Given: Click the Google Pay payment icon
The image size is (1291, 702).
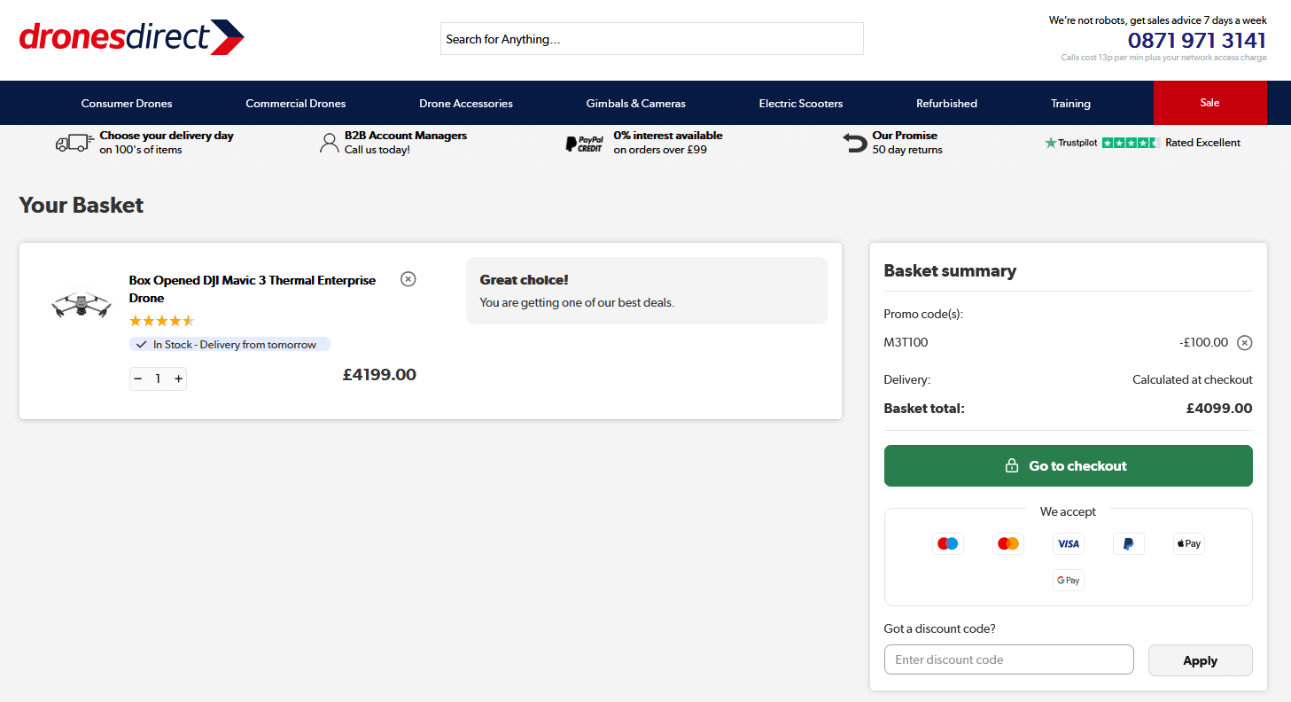Looking at the screenshot, I should pyautogui.click(x=1069, y=581).
